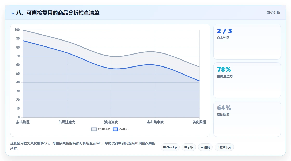Image resolution: width=291 pixels, height=161 pixels.
Task: Select the 2 / 3 点击热区 card
Action: coord(247,42)
